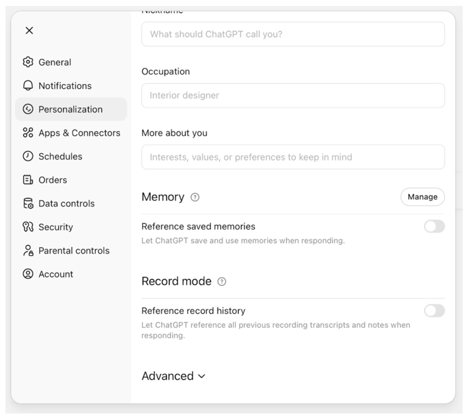Viewport: 465px width, 420px height.
Task: Focus the Occupation input field
Action: click(293, 96)
